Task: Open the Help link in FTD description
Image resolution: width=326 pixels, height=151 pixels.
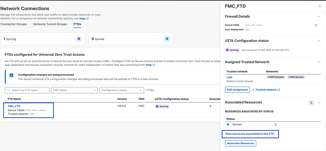Action: tap(150, 65)
